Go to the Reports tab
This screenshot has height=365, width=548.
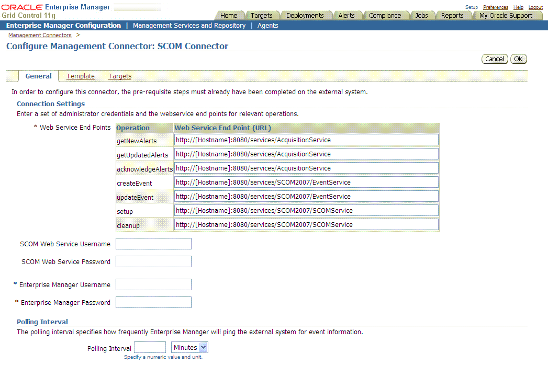pyautogui.click(x=452, y=15)
